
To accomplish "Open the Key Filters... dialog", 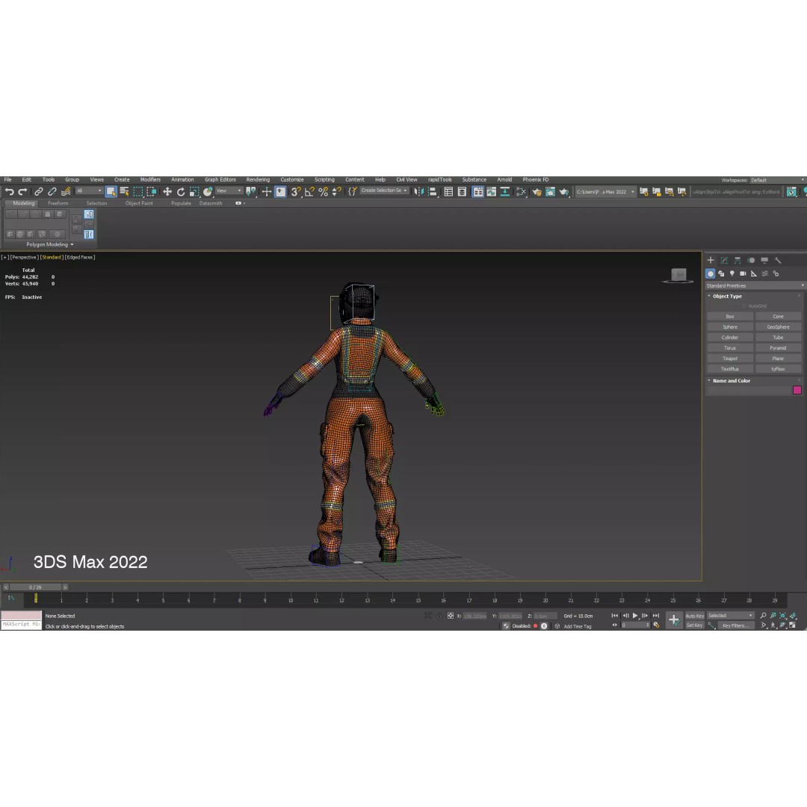I will pos(735,626).
